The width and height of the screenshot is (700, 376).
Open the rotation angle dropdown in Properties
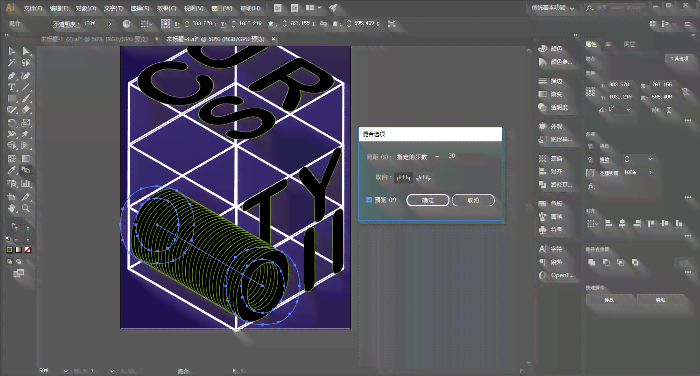point(629,109)
